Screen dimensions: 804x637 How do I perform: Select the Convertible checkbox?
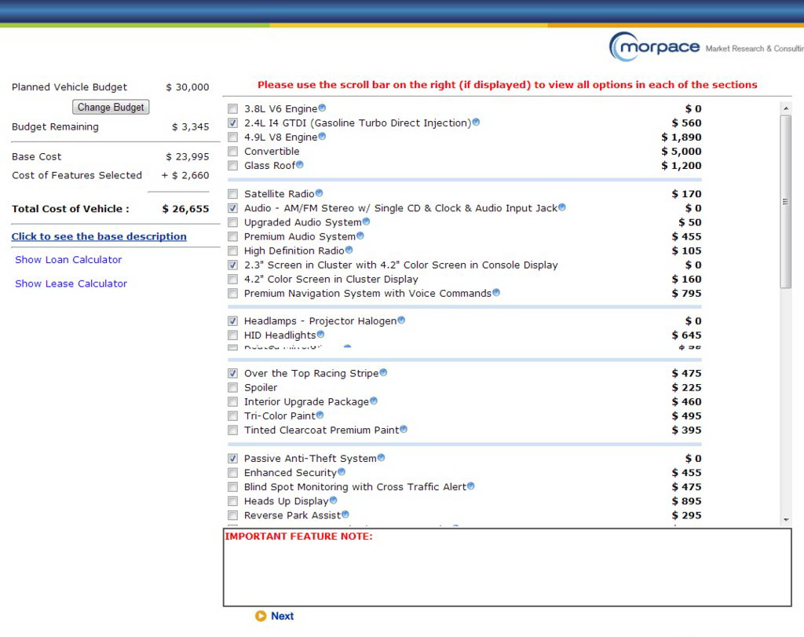click(x=232, y=152)
